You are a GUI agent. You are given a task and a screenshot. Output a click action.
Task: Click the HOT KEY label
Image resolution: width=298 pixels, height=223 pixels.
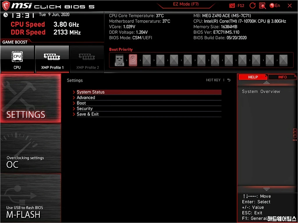pos(213,80)
